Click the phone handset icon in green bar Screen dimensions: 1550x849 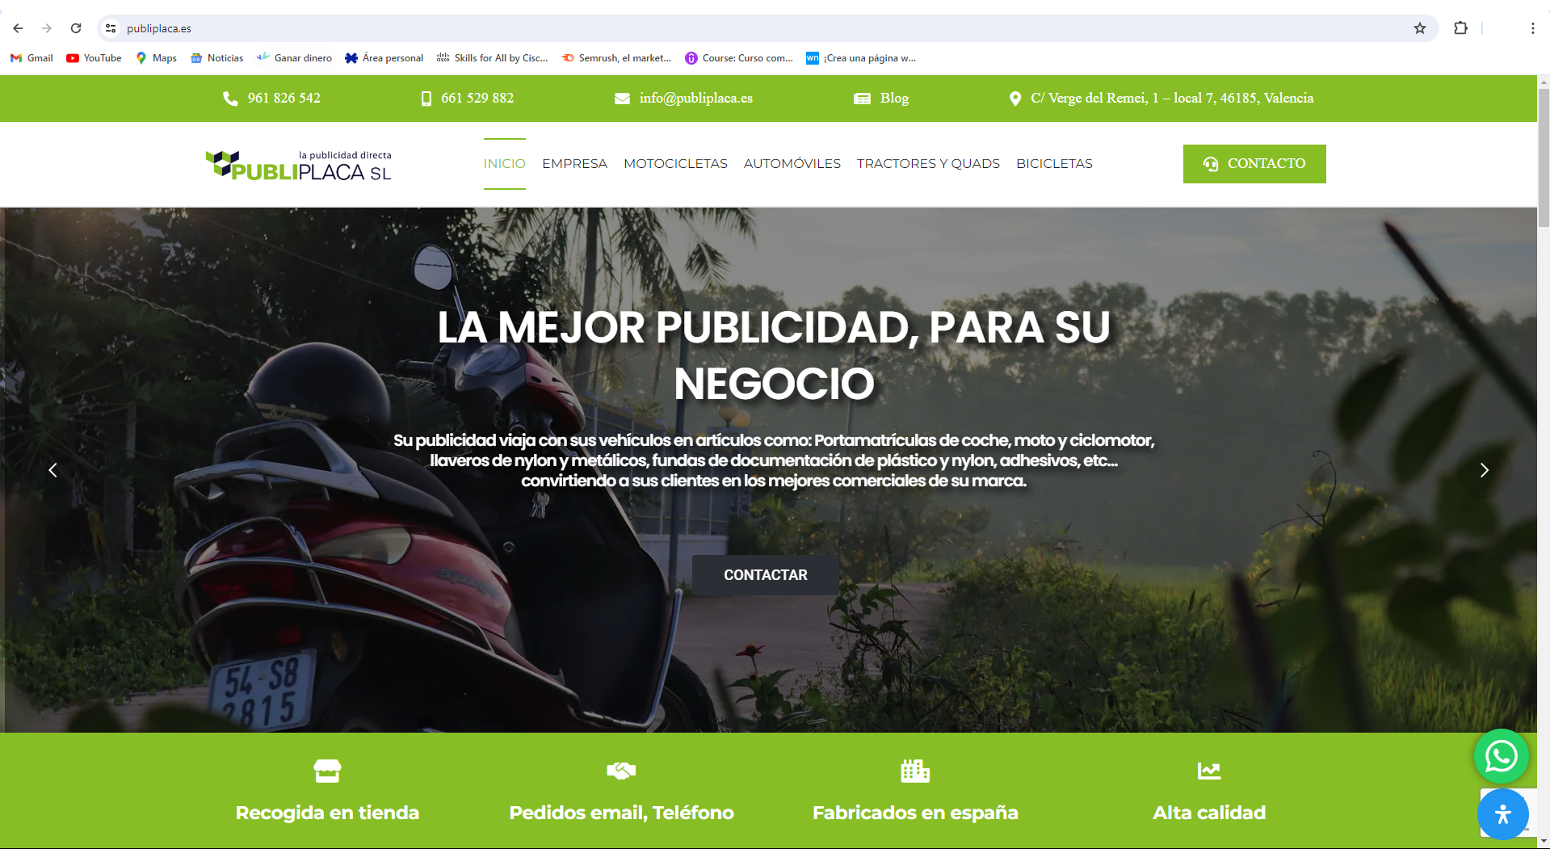(230, 99)
